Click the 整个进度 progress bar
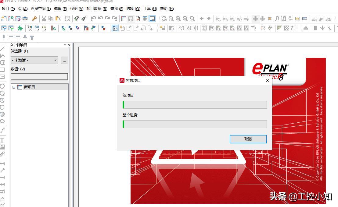This screenshot has width=338, height=207. pyautogui.click(x=194, y=124)
